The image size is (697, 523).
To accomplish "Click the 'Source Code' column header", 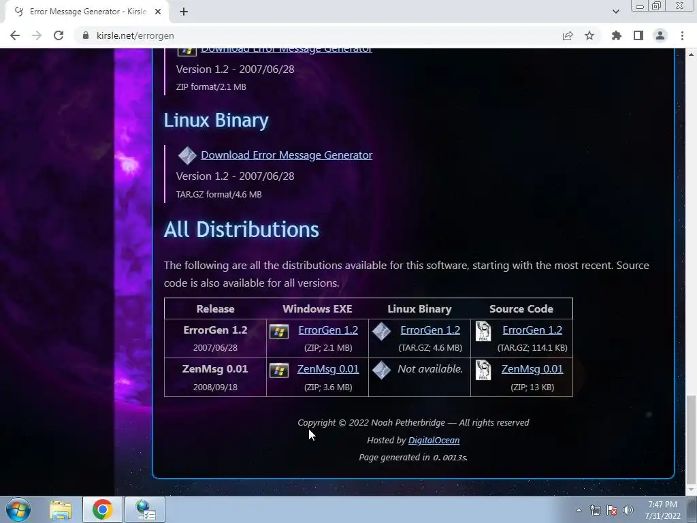I will pos(521,308).
